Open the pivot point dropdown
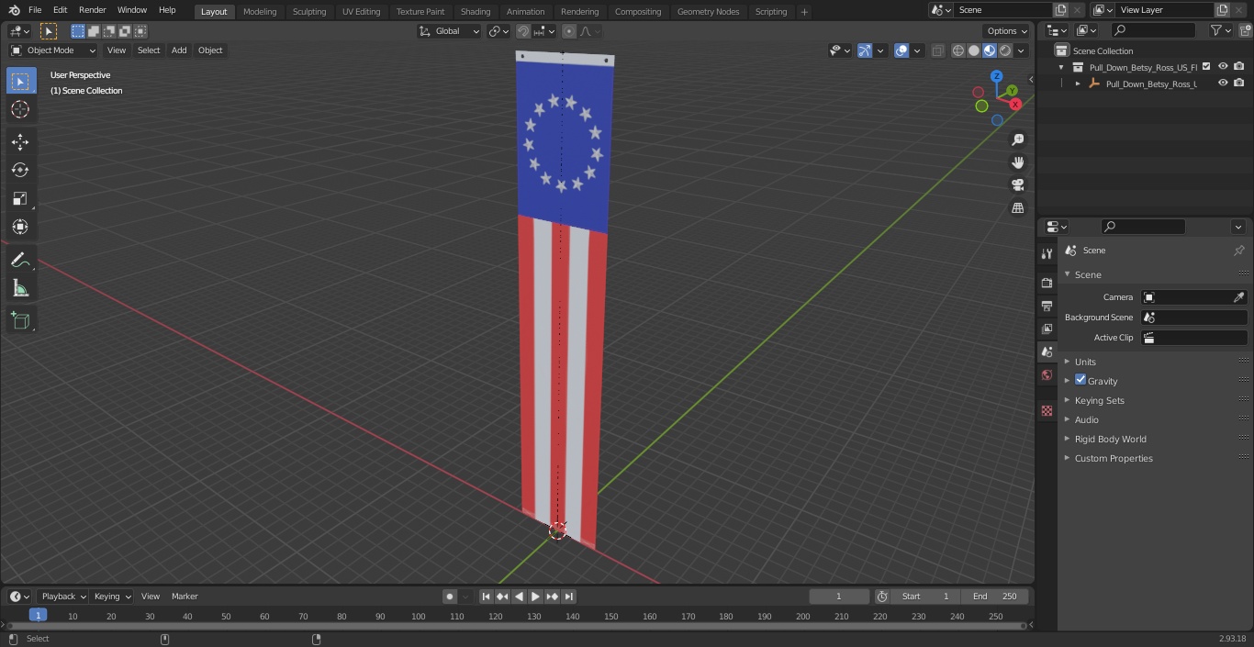The height and width of the screenshot is (647, 1254). pyautogui.click(x=498, y=31)
